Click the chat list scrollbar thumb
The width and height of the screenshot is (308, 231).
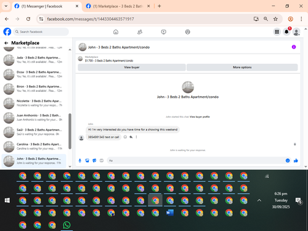pyautogui.click(x=70, y=131)
